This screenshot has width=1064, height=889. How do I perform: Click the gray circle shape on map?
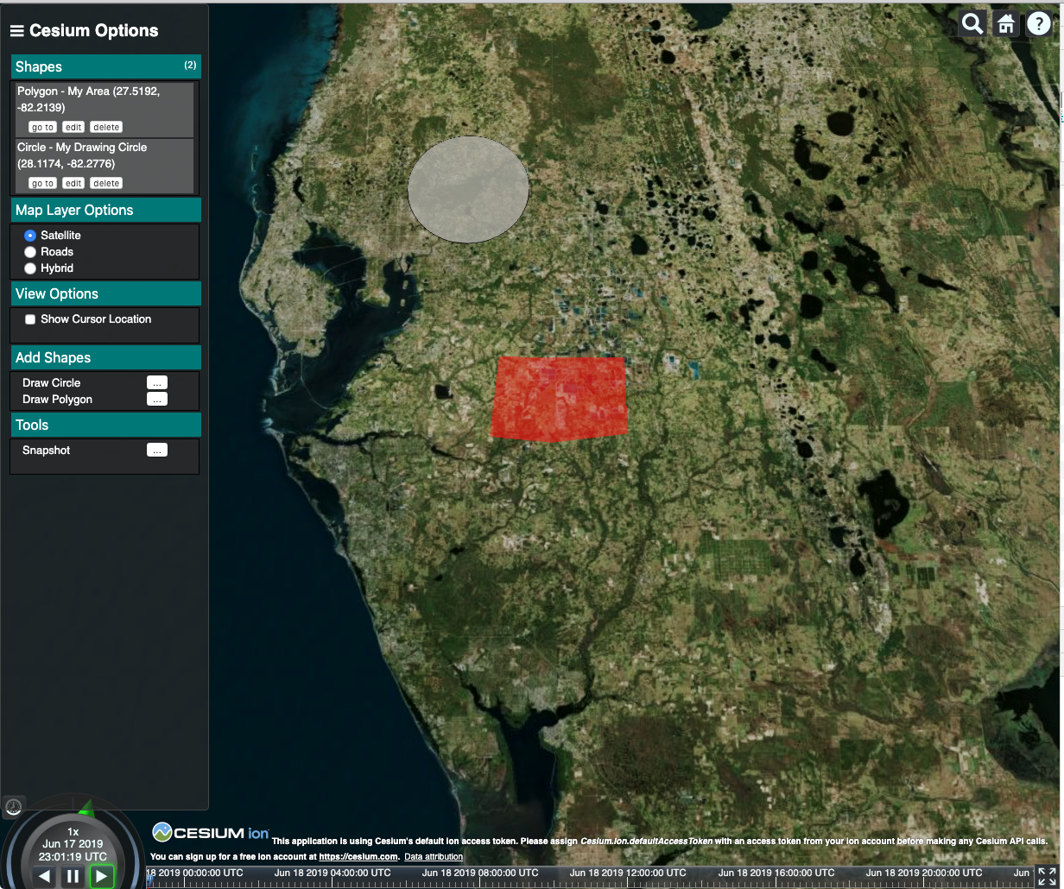point(468,189)
